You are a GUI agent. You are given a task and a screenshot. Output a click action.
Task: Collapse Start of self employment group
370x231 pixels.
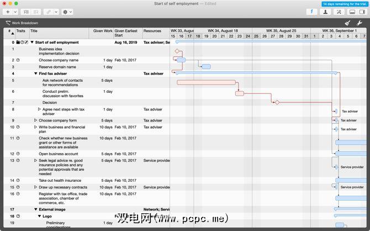click(32, 43)
